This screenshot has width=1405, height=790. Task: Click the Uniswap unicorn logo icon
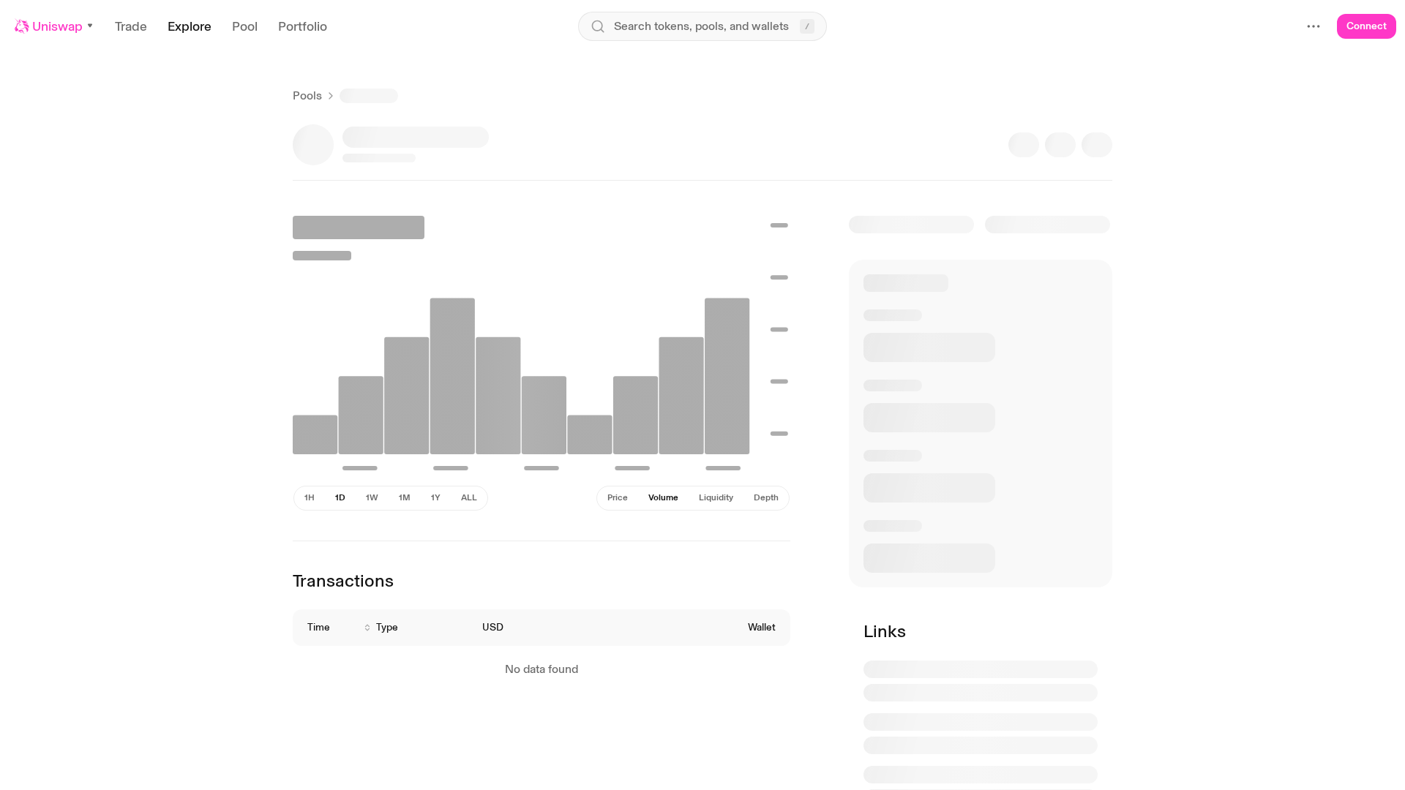(x=21, y=26)
